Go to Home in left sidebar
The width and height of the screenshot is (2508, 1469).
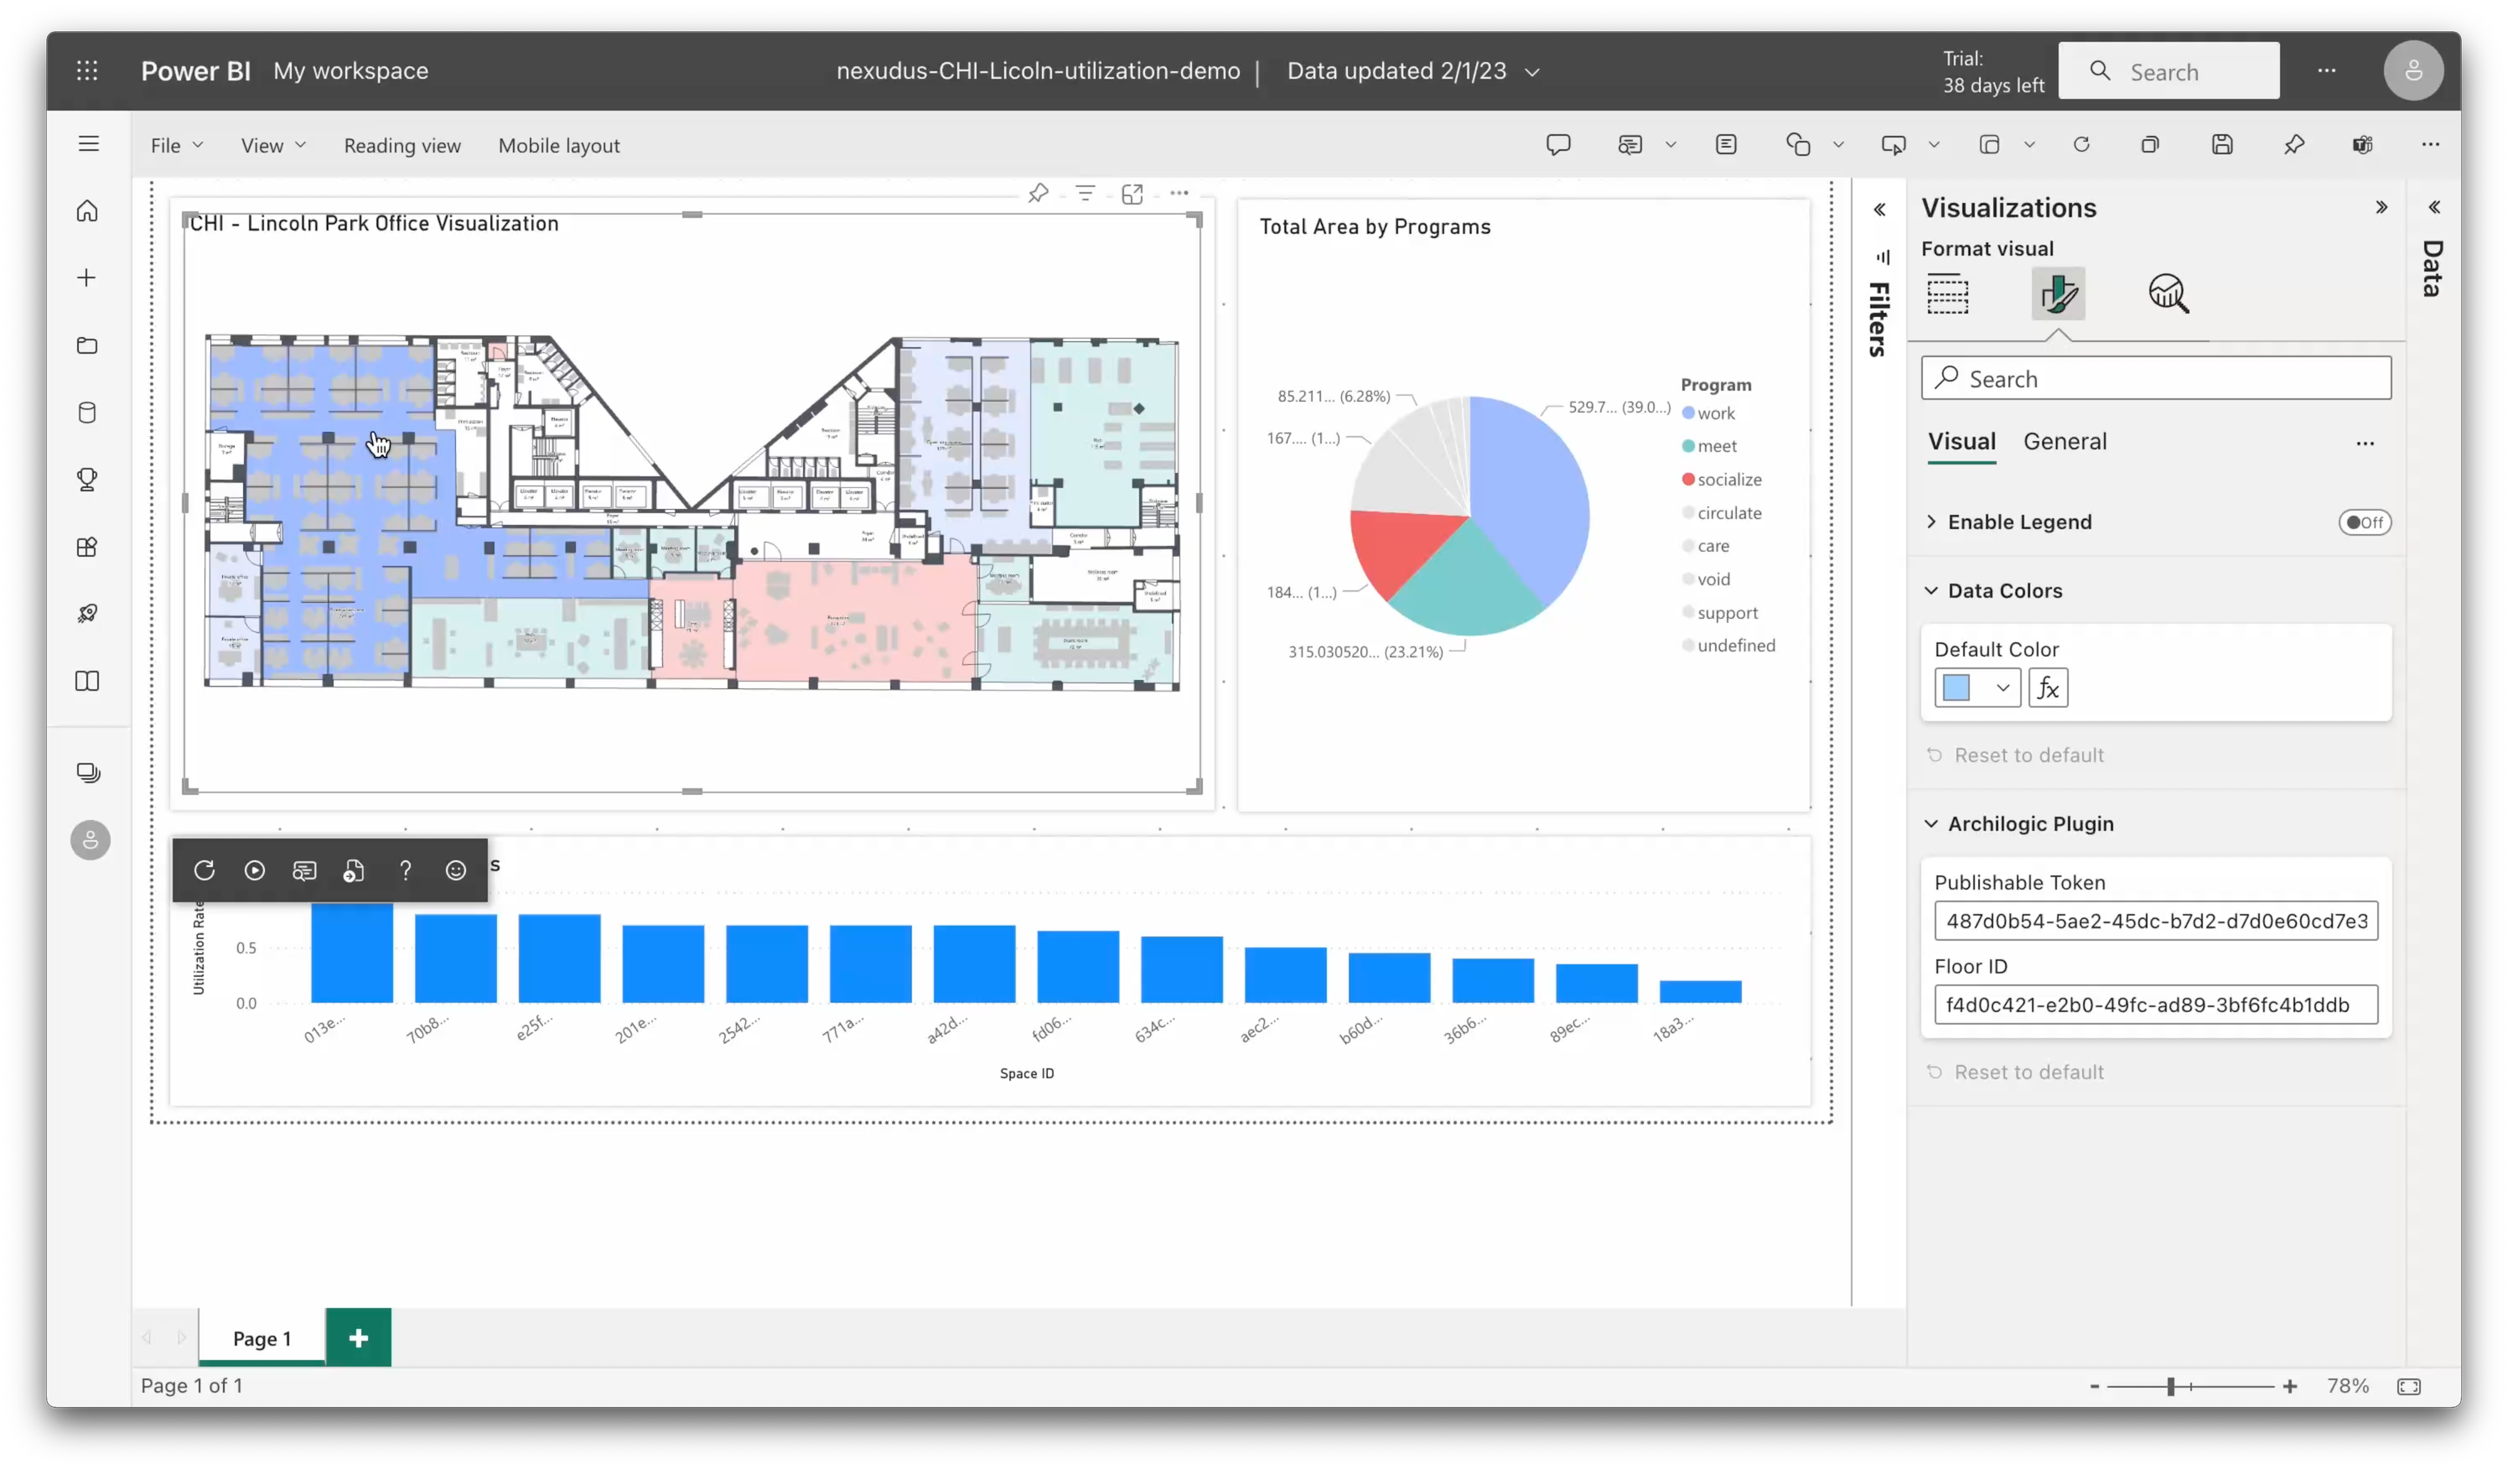(87, 211)
